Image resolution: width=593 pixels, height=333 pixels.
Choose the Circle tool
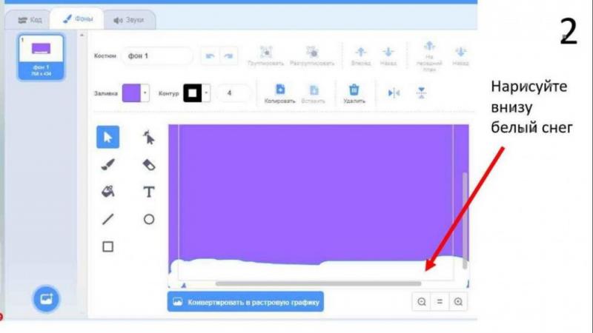[149, 219]
